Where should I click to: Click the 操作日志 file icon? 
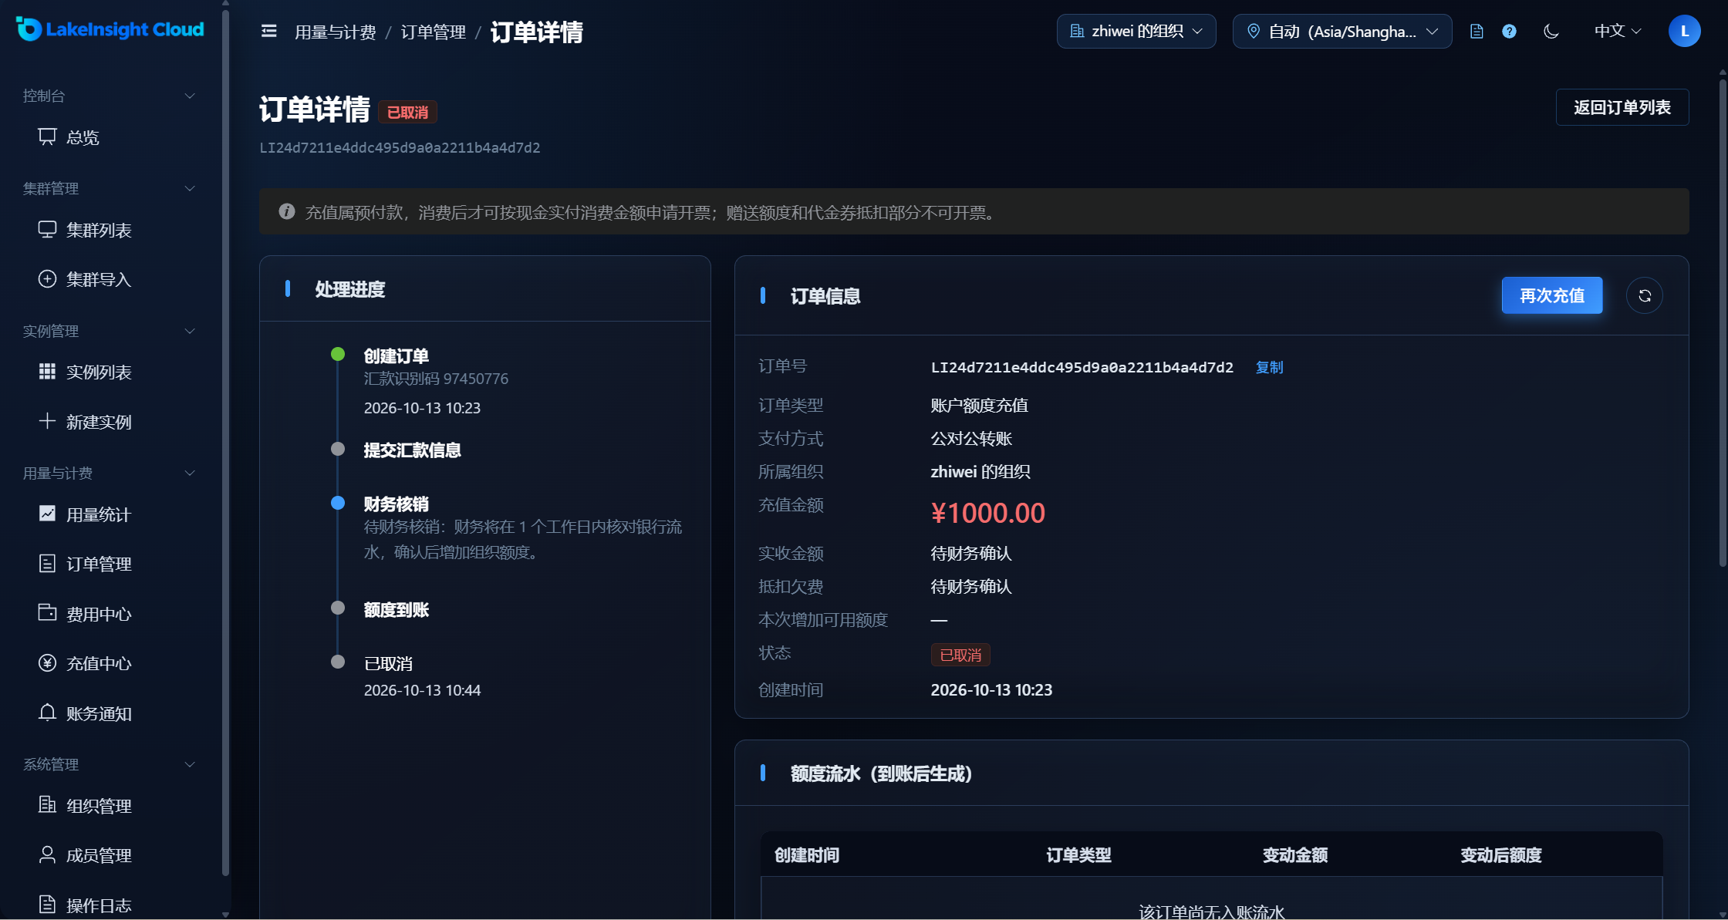47,905
